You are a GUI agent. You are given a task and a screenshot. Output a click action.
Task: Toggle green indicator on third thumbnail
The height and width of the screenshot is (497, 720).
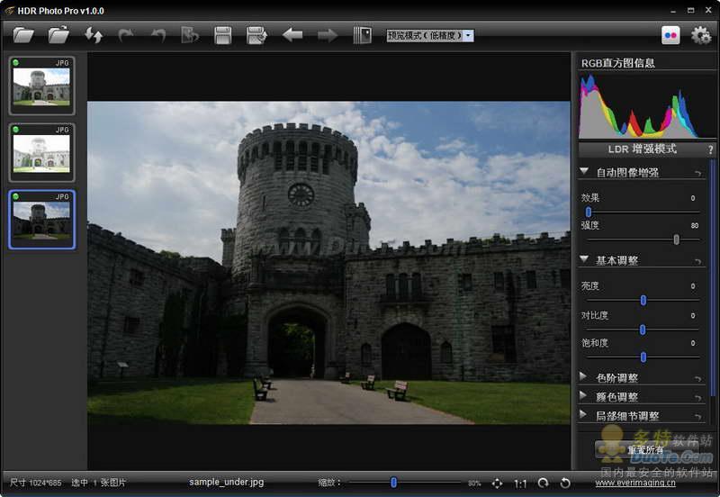pos(16,196)
